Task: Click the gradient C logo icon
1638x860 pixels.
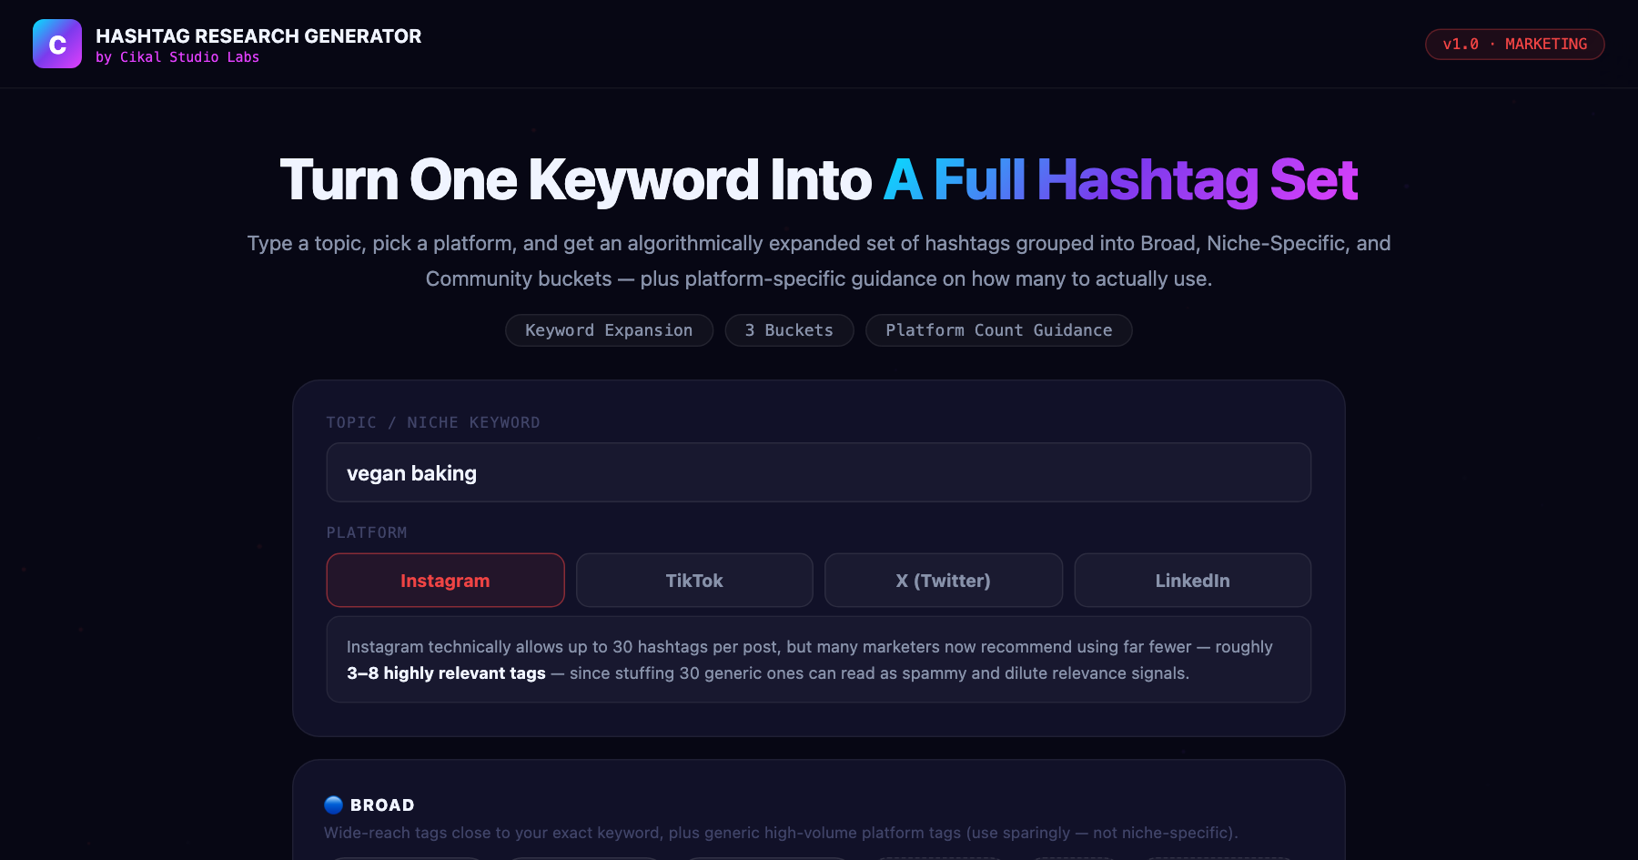Action: 57,44
